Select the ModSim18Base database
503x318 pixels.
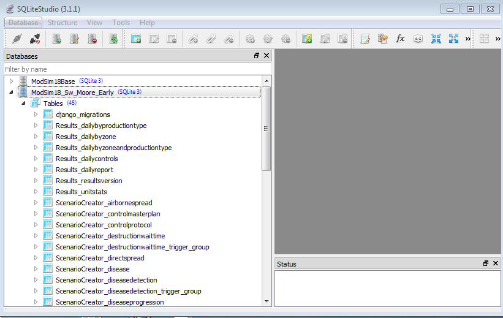(53, 81)
